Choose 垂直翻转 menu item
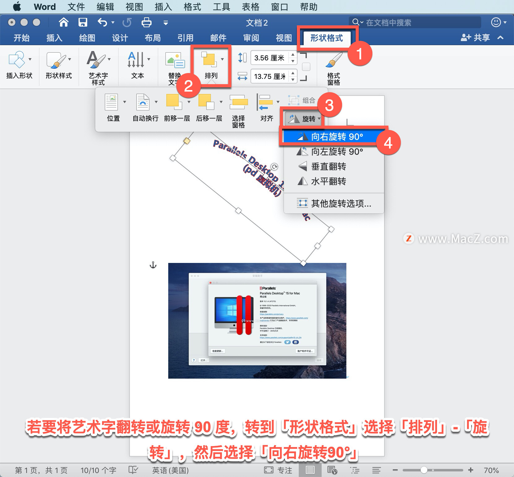Image resolution: width=514 pixels, height=477 pixels. coord(334,166)
